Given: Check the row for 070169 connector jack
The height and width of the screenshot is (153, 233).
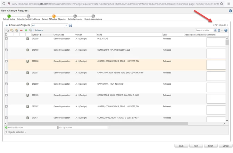Looking at the screenshot, I should pyautogui.click(x=6, y=95).
